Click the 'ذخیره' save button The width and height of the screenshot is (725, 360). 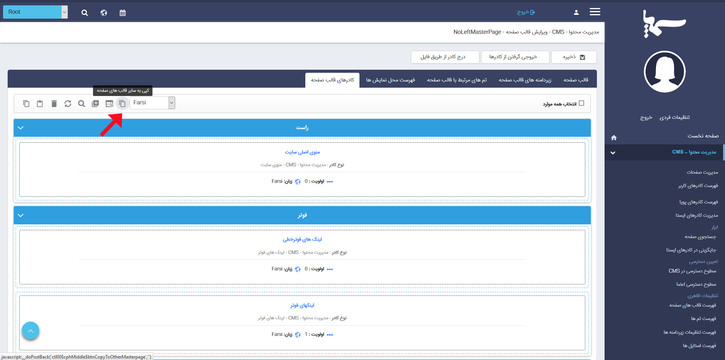click(574, 57)
